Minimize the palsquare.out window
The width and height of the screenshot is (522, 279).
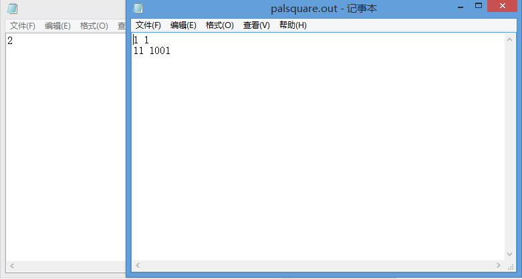(461, 6)
